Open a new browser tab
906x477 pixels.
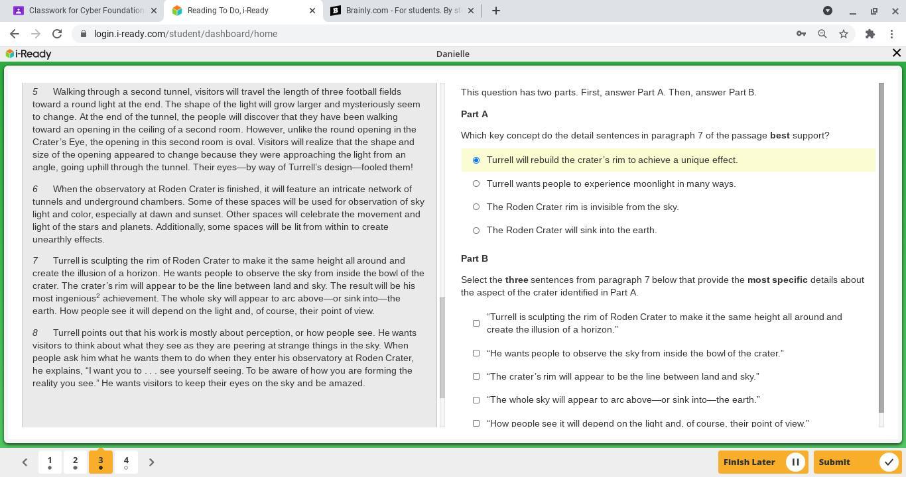click(x=495, y=11)
